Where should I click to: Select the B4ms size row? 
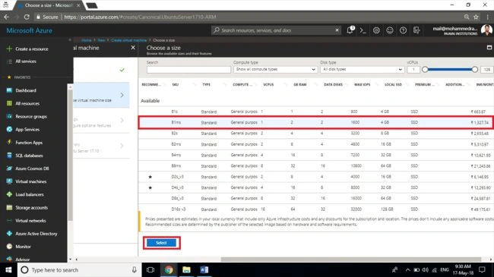tap(316, 155)
